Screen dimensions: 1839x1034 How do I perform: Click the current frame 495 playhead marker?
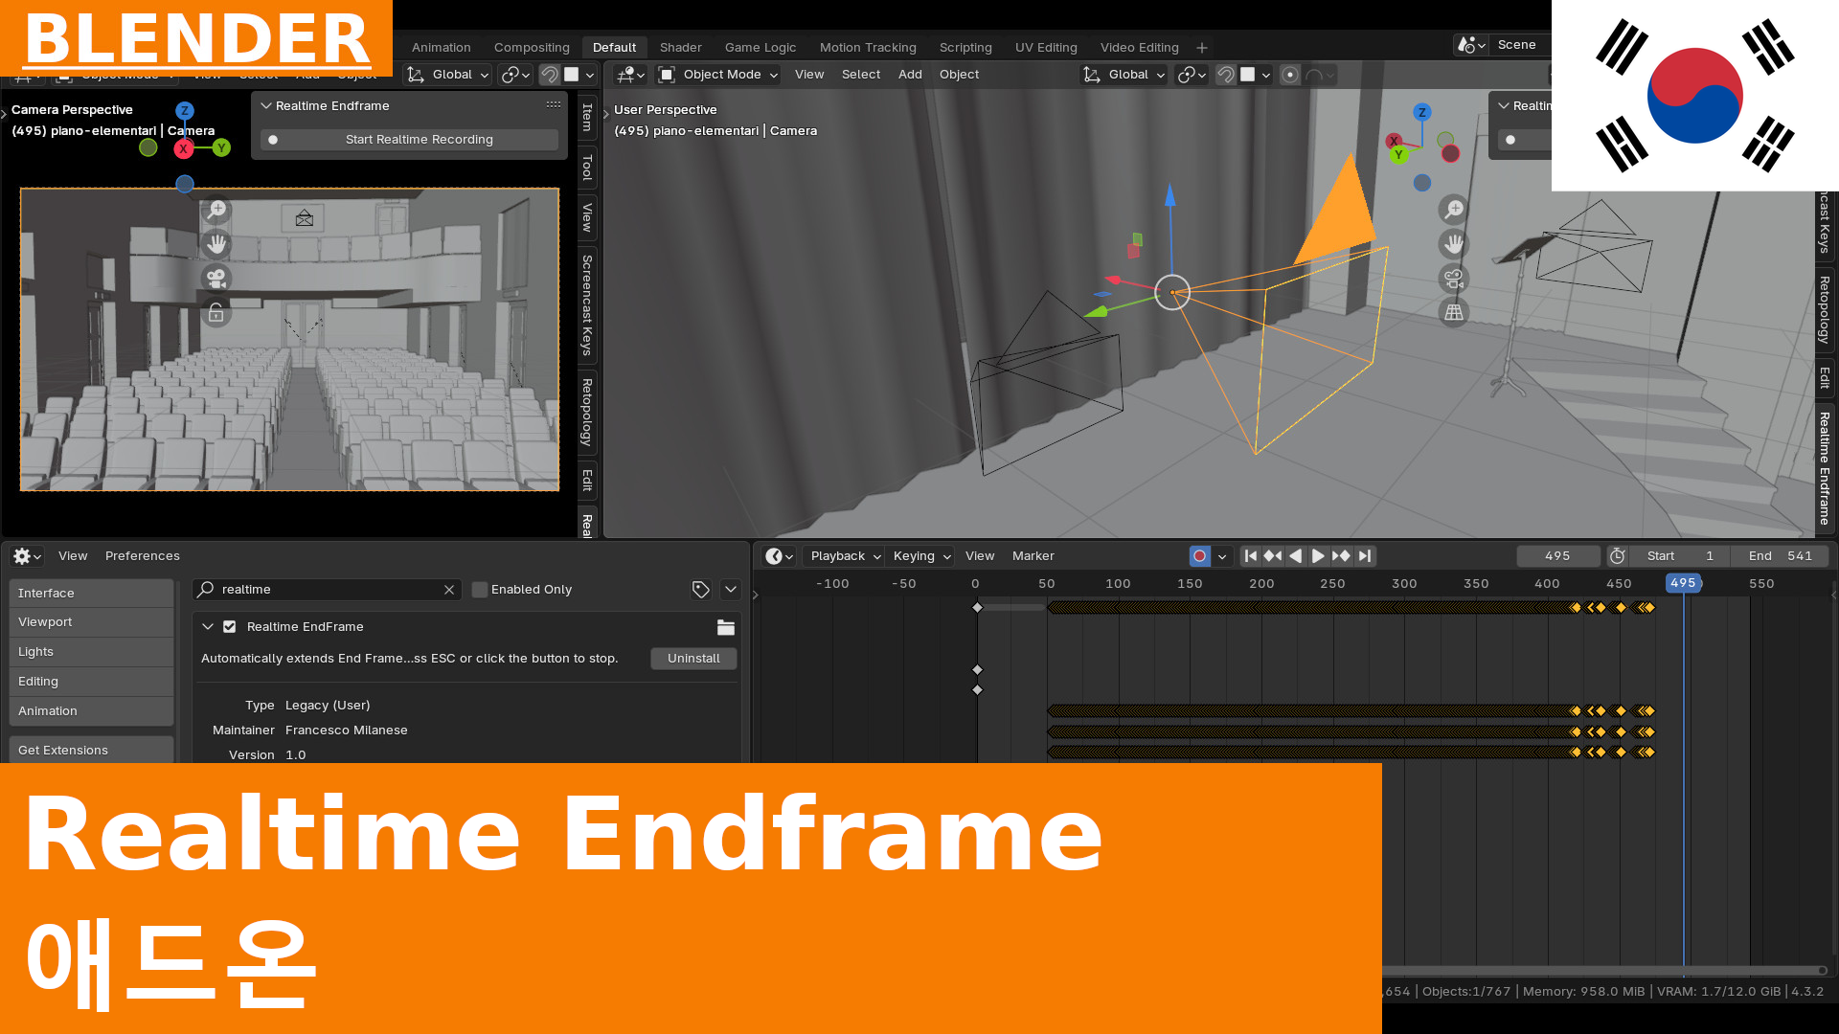[x=1683, y=583]
